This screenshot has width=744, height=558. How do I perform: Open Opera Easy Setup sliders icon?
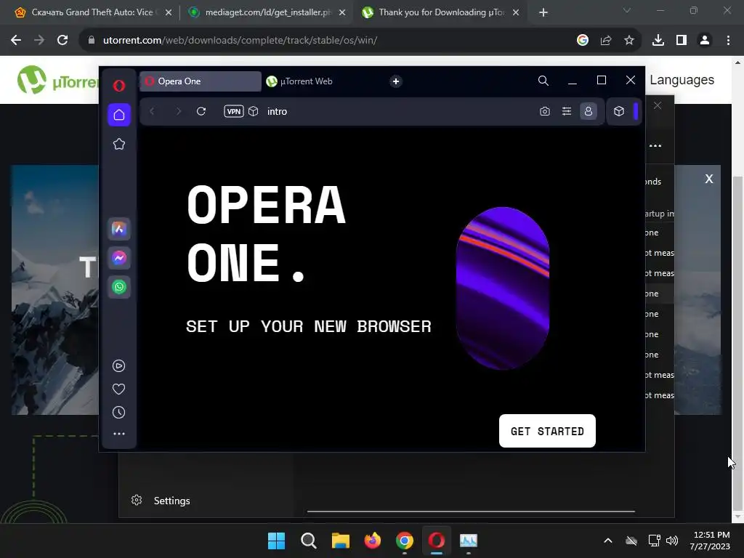coord(567,111)
